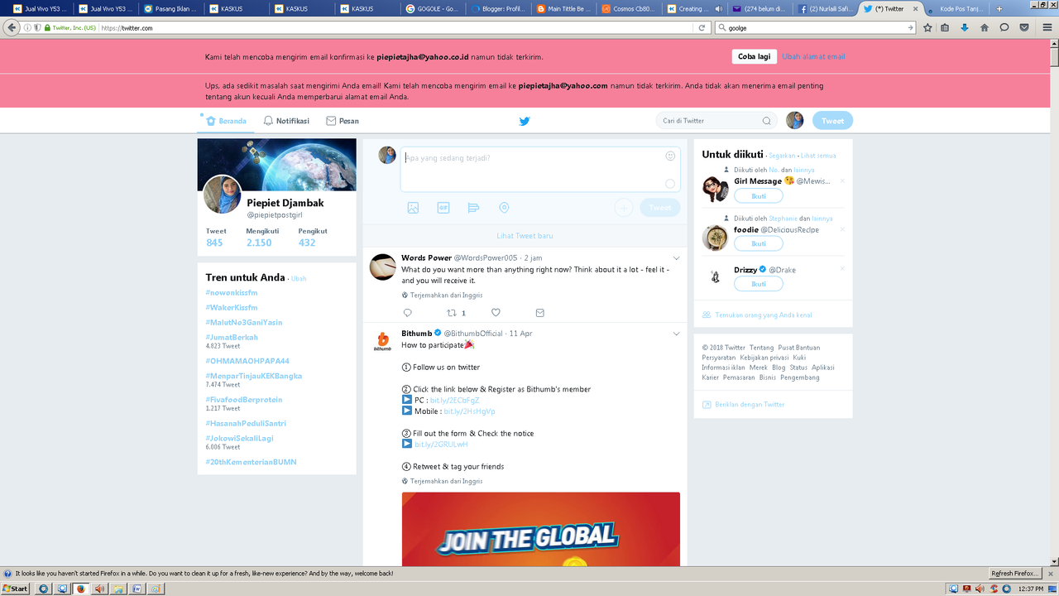Open bit.ly/2HsHgVp mobile link

click(x=469, y=411)
